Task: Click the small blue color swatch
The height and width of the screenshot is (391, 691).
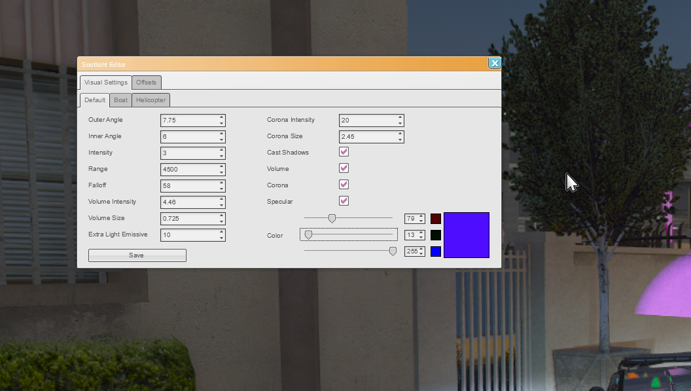Action: 435,251
